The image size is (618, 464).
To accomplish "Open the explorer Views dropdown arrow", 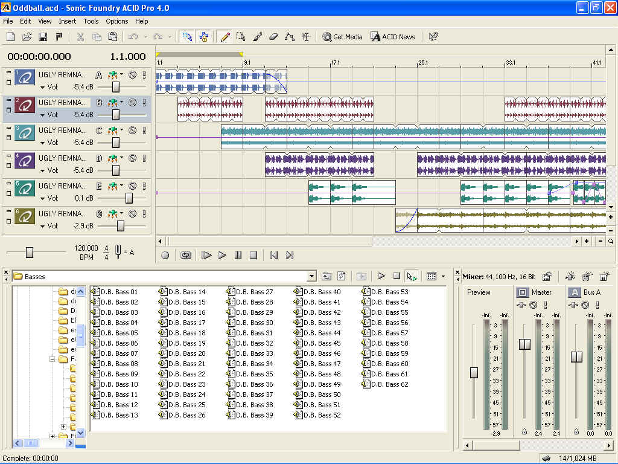I will pyautogui.click(x=444, y=277).
